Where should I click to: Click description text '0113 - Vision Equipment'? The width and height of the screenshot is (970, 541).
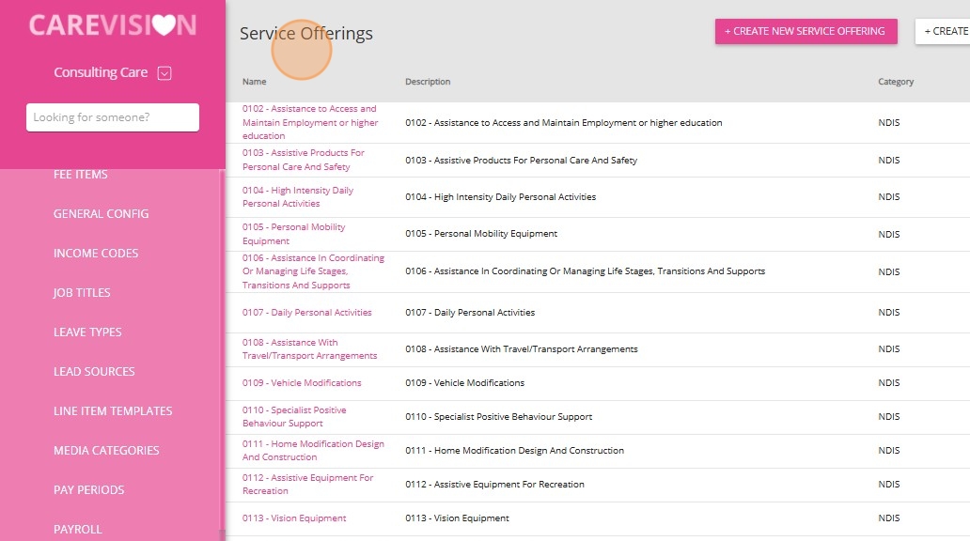457,518
